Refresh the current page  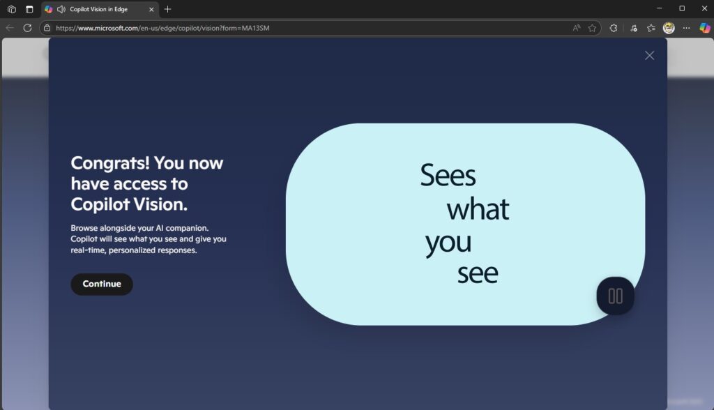pos(28,28)
